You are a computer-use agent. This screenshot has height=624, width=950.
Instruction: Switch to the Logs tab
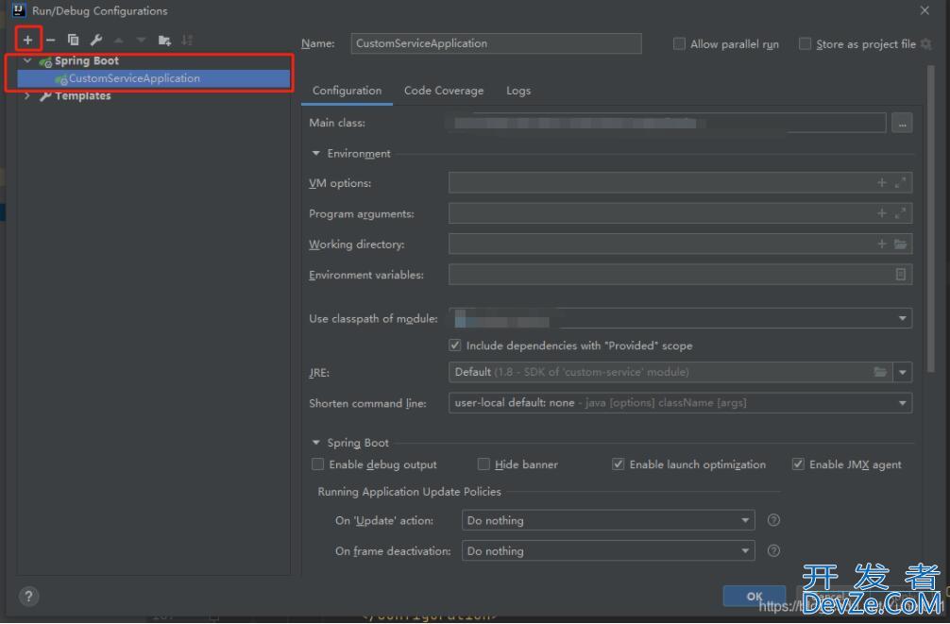(x=518, y=91)
